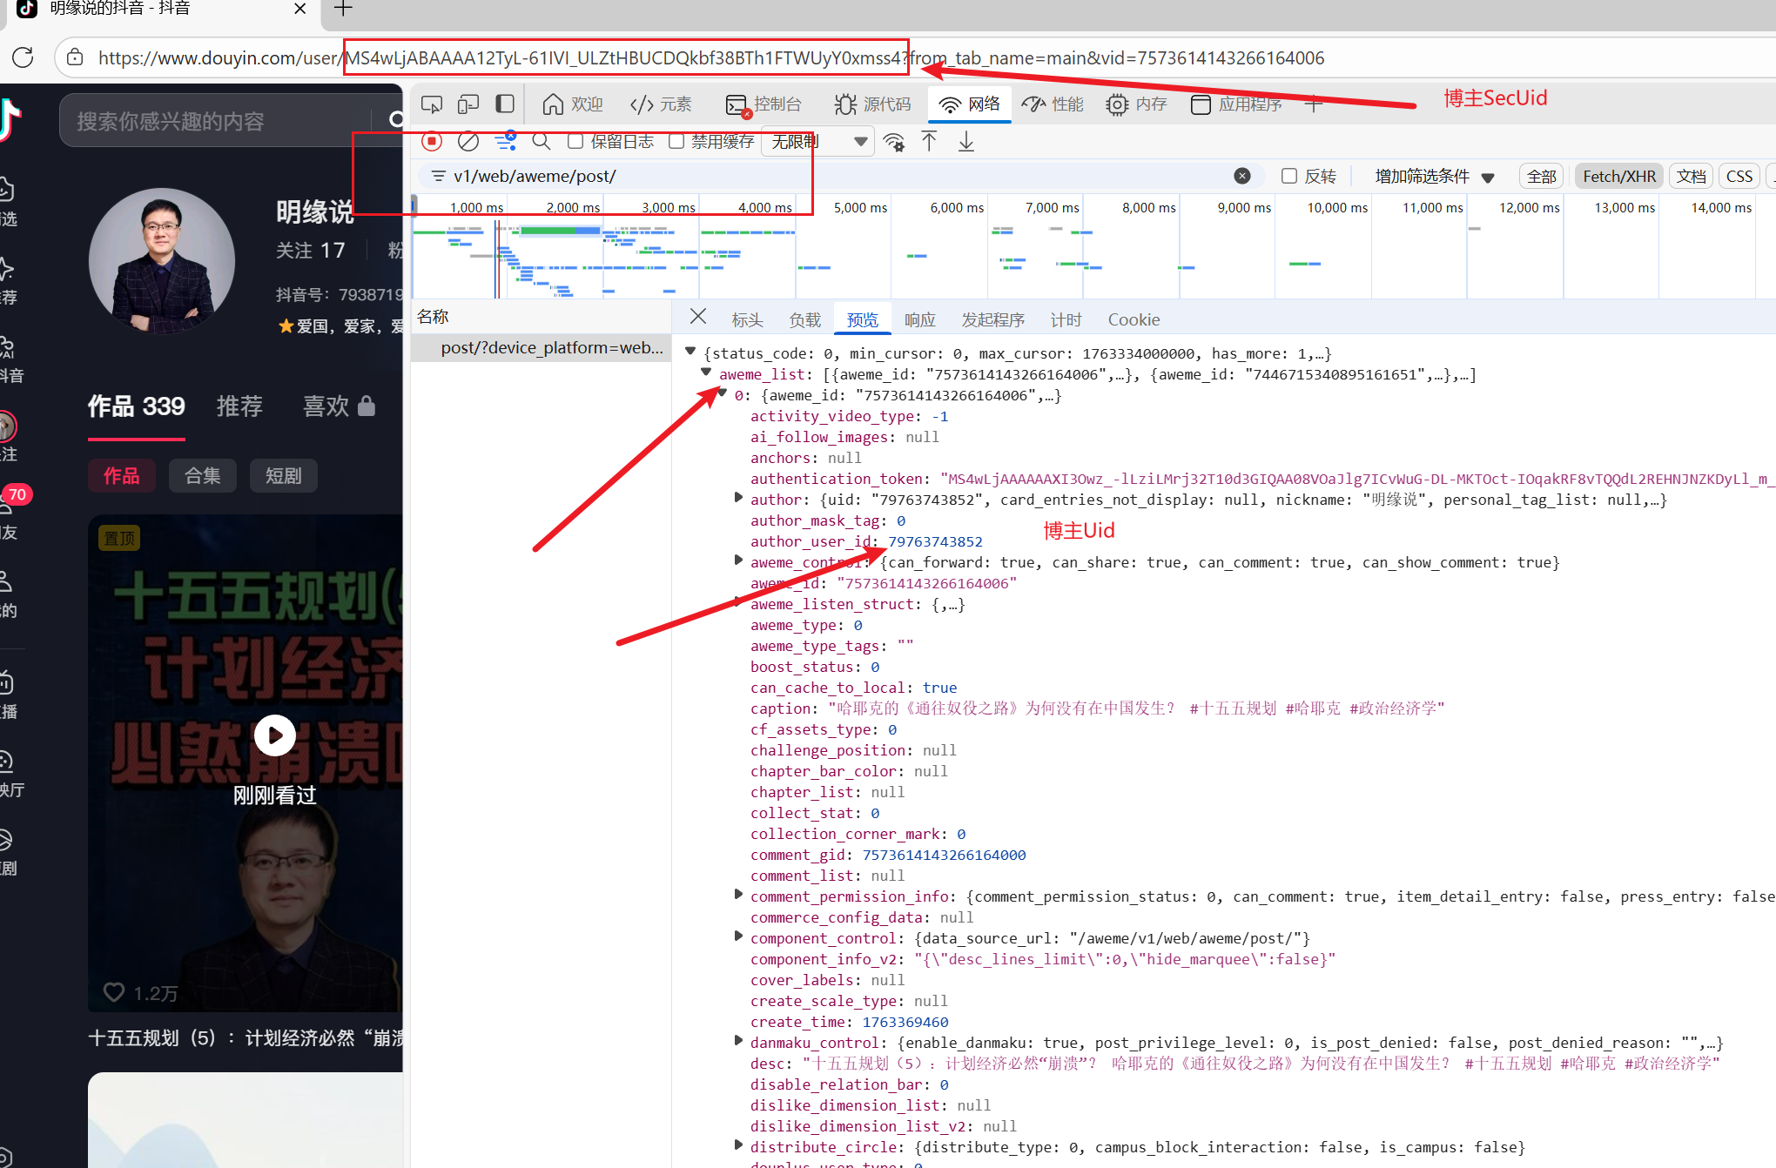Select the 合集 filter pill
Image resolution: width=1776 pixels, height=1168 pixels.
tap(203, 475)
